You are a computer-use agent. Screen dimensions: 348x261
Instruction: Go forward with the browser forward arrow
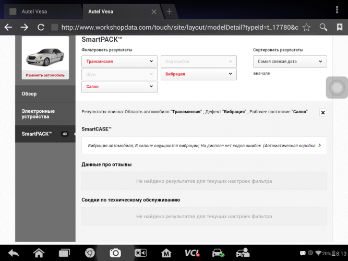(24, 27)
